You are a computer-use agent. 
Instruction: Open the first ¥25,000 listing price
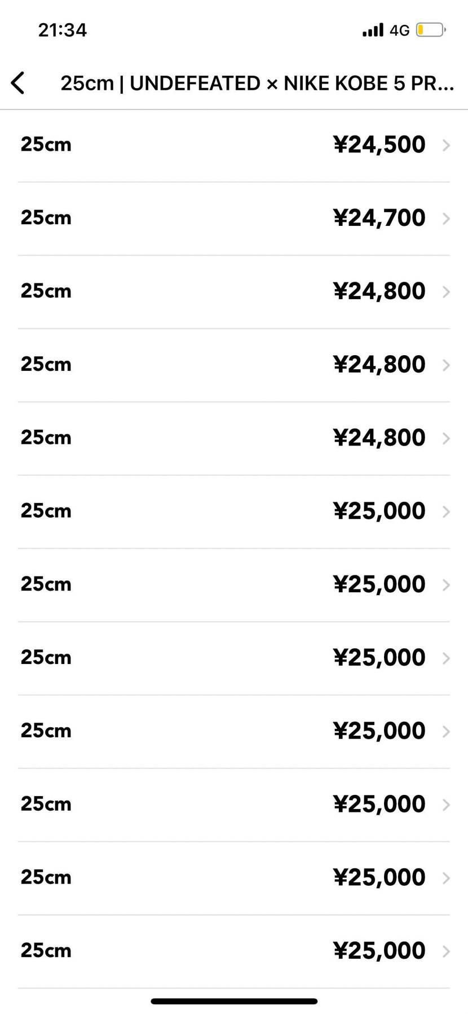(x=379, y=511)
